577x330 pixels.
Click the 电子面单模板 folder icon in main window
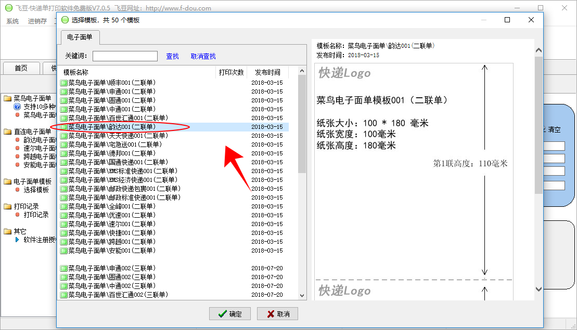[8, 181]
